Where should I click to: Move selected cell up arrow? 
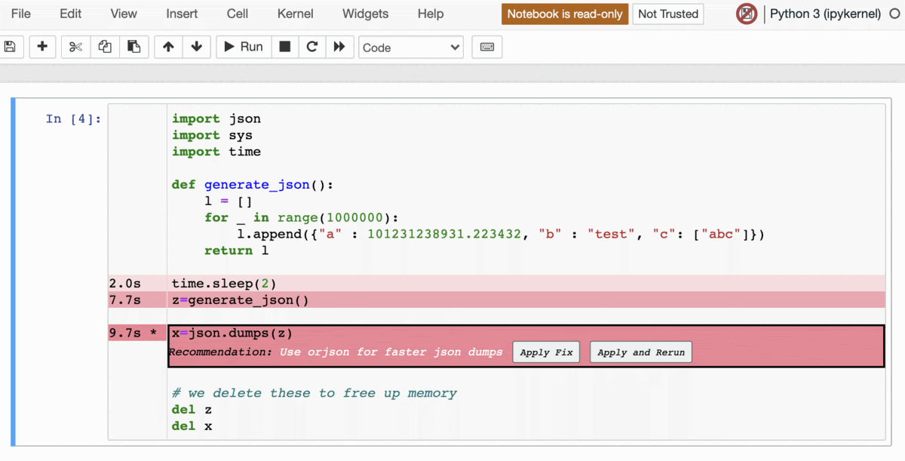pos(168,47)
